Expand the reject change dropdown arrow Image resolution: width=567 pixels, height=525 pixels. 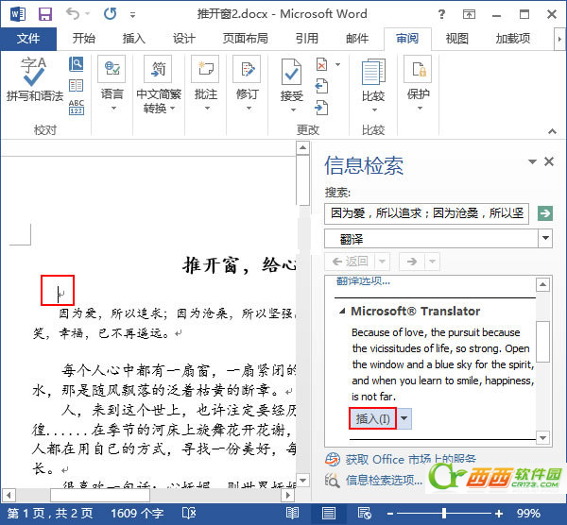(x=337, y=64)
